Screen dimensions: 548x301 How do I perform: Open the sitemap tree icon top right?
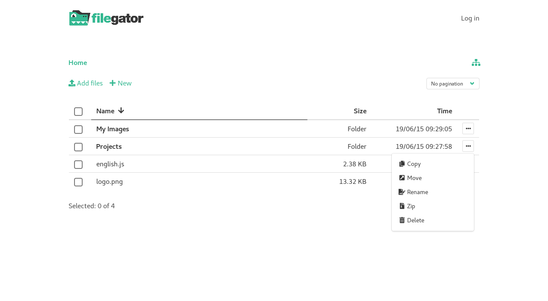tap(475, 62)
